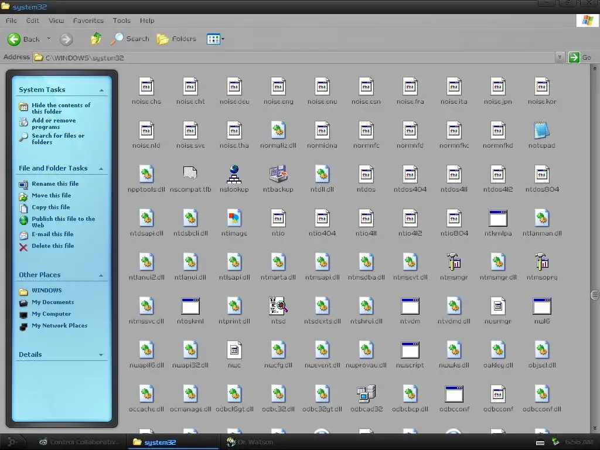The height and width of the screenshot is (450, 600).
Task: Select the nw16 application icon
Action: click(x=541, y=306)
